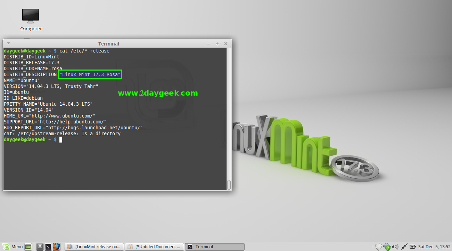This screenshot has width=452, height=251.
Task: Click the update manager shield icon
Action: pos(378,247)
